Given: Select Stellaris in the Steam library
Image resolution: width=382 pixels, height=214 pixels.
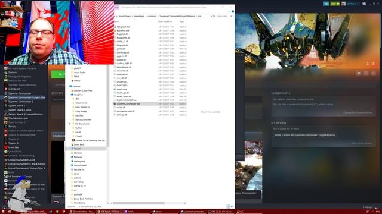Looking at the screenshot, I should tap(13, 73).
